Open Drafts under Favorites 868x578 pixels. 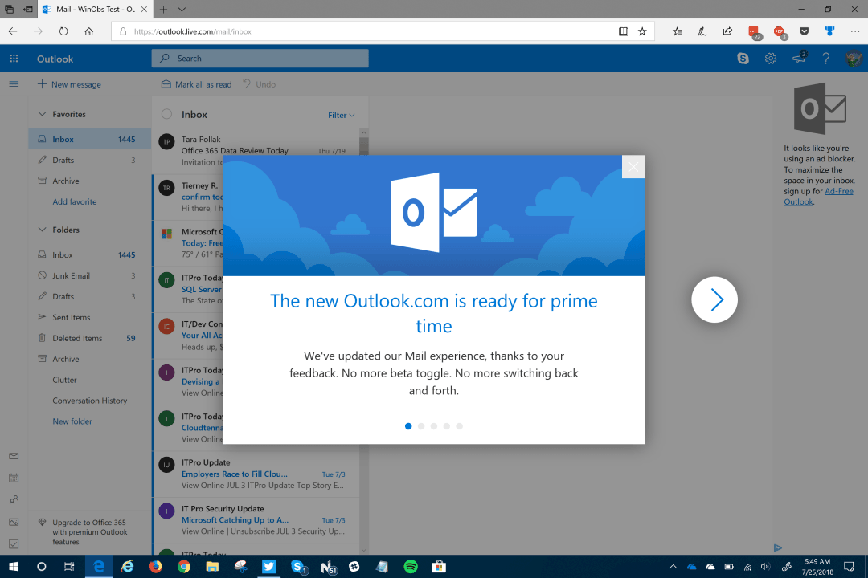click(x=90, y=160)
